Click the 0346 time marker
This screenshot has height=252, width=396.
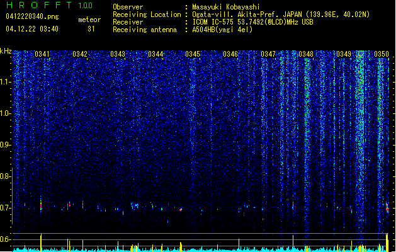click(230, 54)
